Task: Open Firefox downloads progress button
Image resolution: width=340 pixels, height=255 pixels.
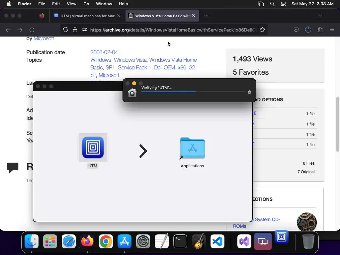Action: (x=308, y=30)
